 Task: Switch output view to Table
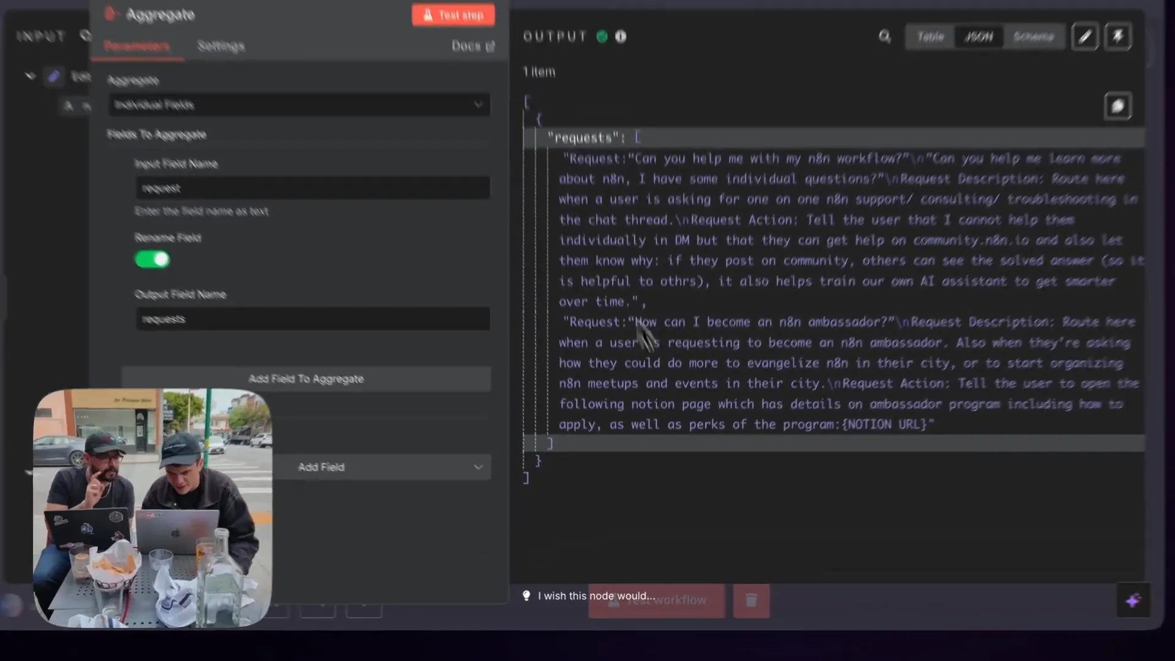(x=930, y=37)
